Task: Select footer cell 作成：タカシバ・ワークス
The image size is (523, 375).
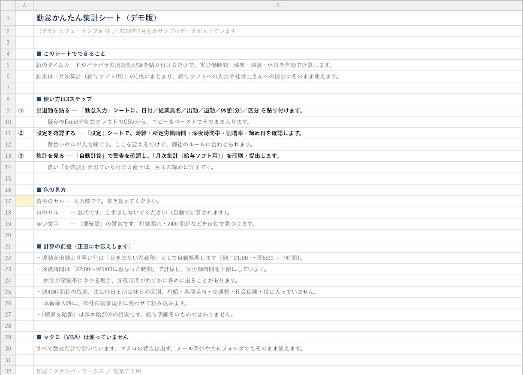Action: click(278, 370)
